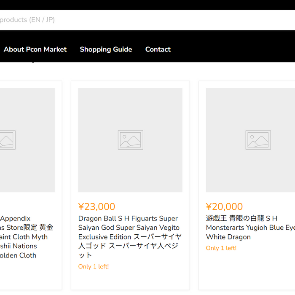Image resolution: width=295 pixels, height=295 pixels.
Task: Click the placeholder image icon on the Yugioh card
Action: [258, 140]
